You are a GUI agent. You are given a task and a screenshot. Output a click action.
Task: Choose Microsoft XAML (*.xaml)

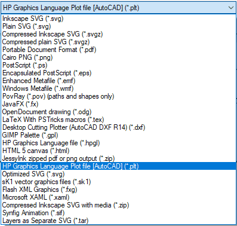click(118, 197)
